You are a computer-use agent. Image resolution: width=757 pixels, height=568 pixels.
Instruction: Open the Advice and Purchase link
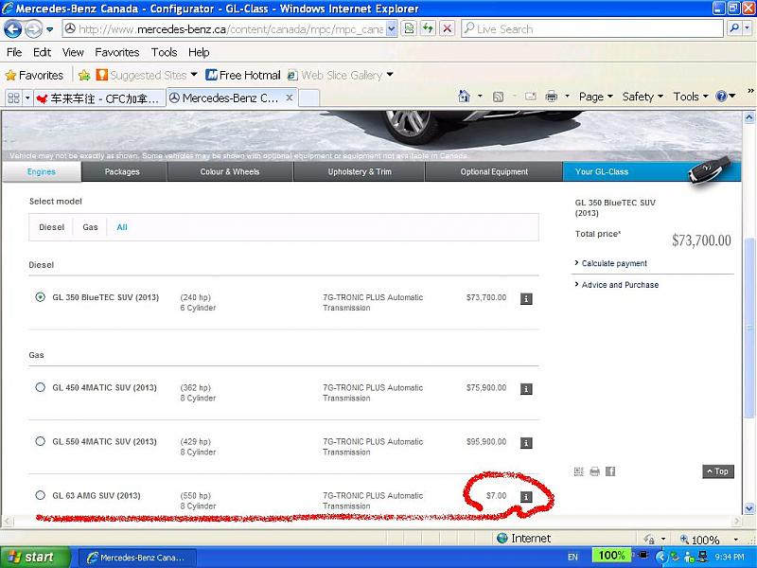coord(620,285)
